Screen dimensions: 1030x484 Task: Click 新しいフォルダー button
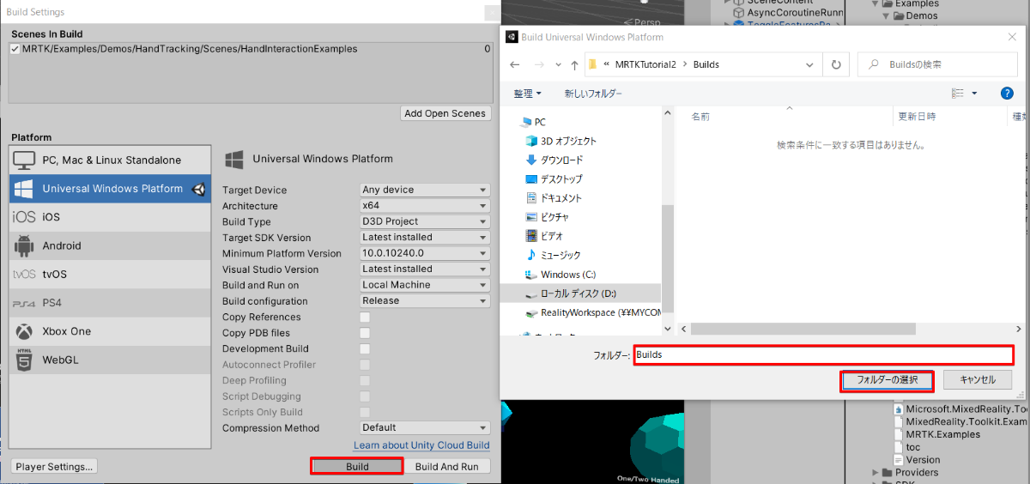593,93
